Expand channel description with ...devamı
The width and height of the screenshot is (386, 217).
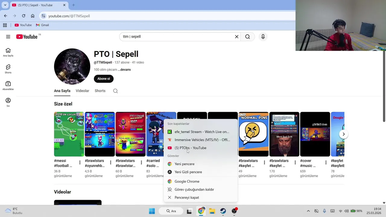click(124, 70)
